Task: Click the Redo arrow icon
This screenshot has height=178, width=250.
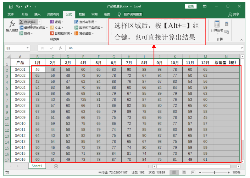Action: tap(27, 6)
